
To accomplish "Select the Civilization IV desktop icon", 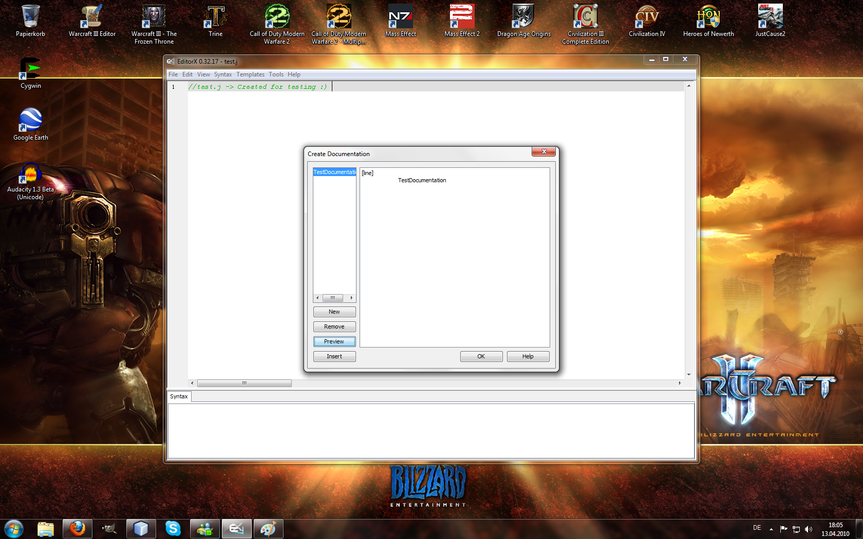I will click(x=647, y=21).
